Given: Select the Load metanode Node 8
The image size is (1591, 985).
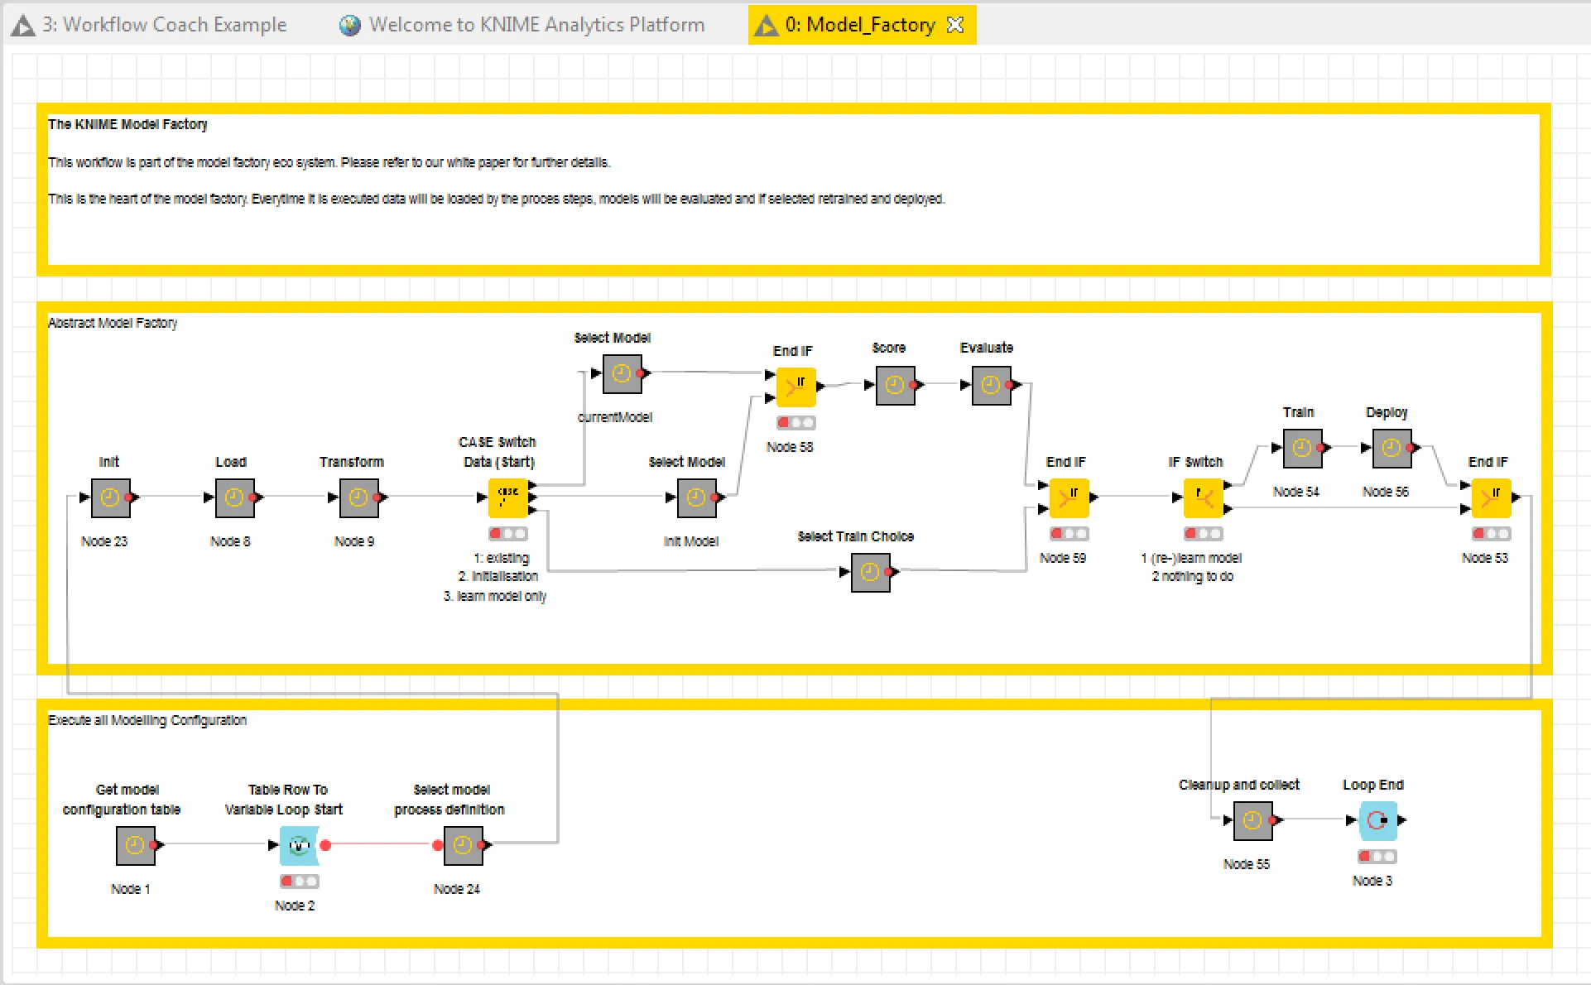Looking at the screenshot, I should pyautogui.click(x=234, y=497).
